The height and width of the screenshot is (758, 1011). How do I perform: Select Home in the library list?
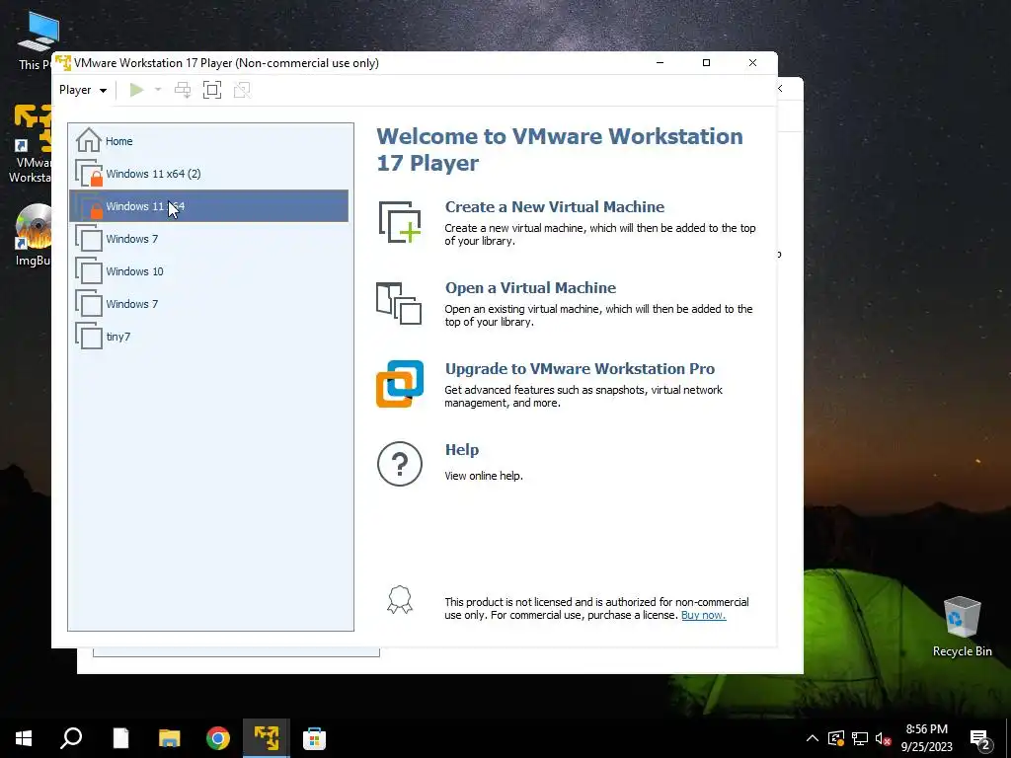(209, 140)
